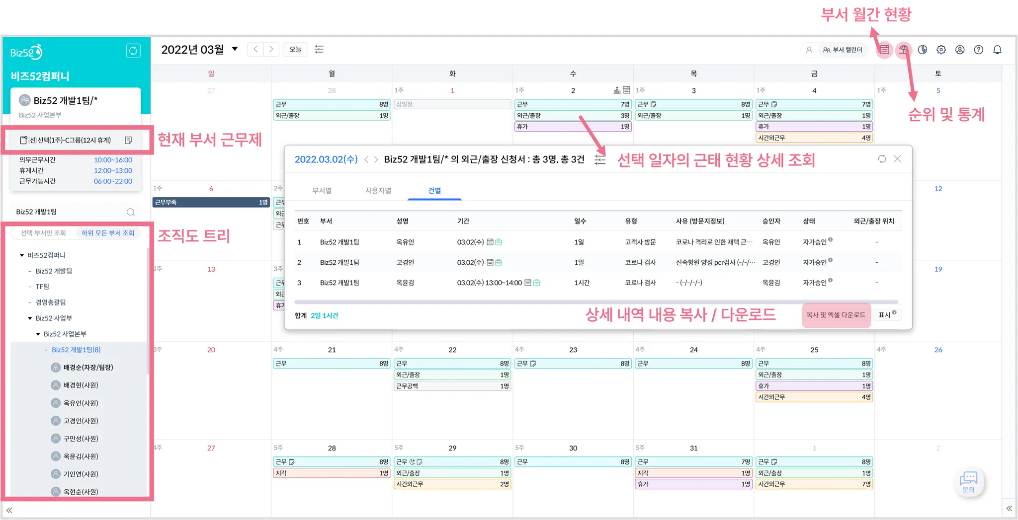Screen dimensions: 1018x520
Task: Collapse the Biz52 사업부 tree node
Action: tap(30, 318)
